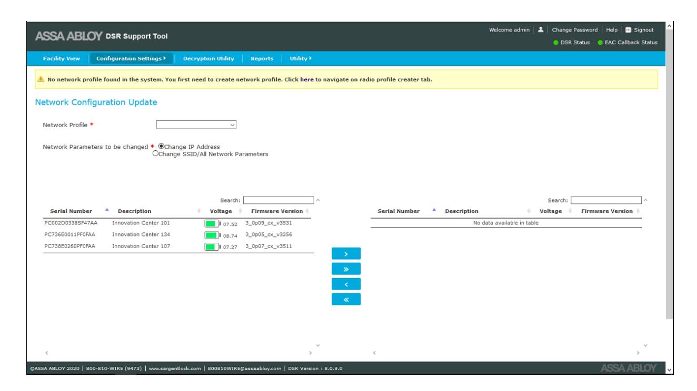
Task: Click the yellow warning triangle icon
Action: tap(39, 79)
